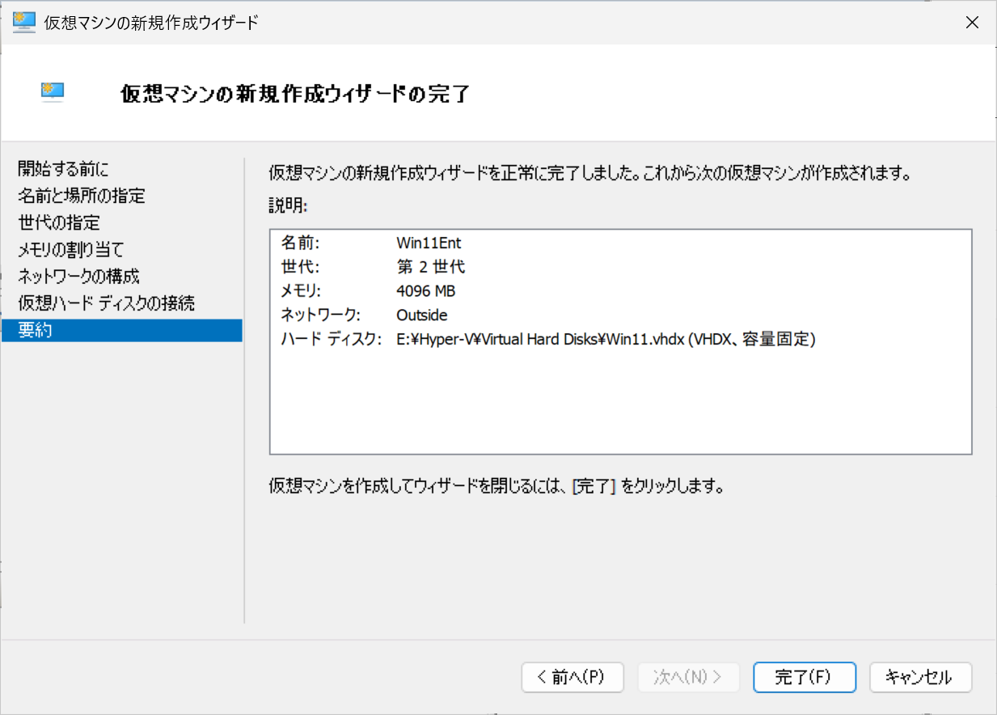Click the < 前へ(P) button
This screenshot has height=715, width=997.
(x=572, y=678)
